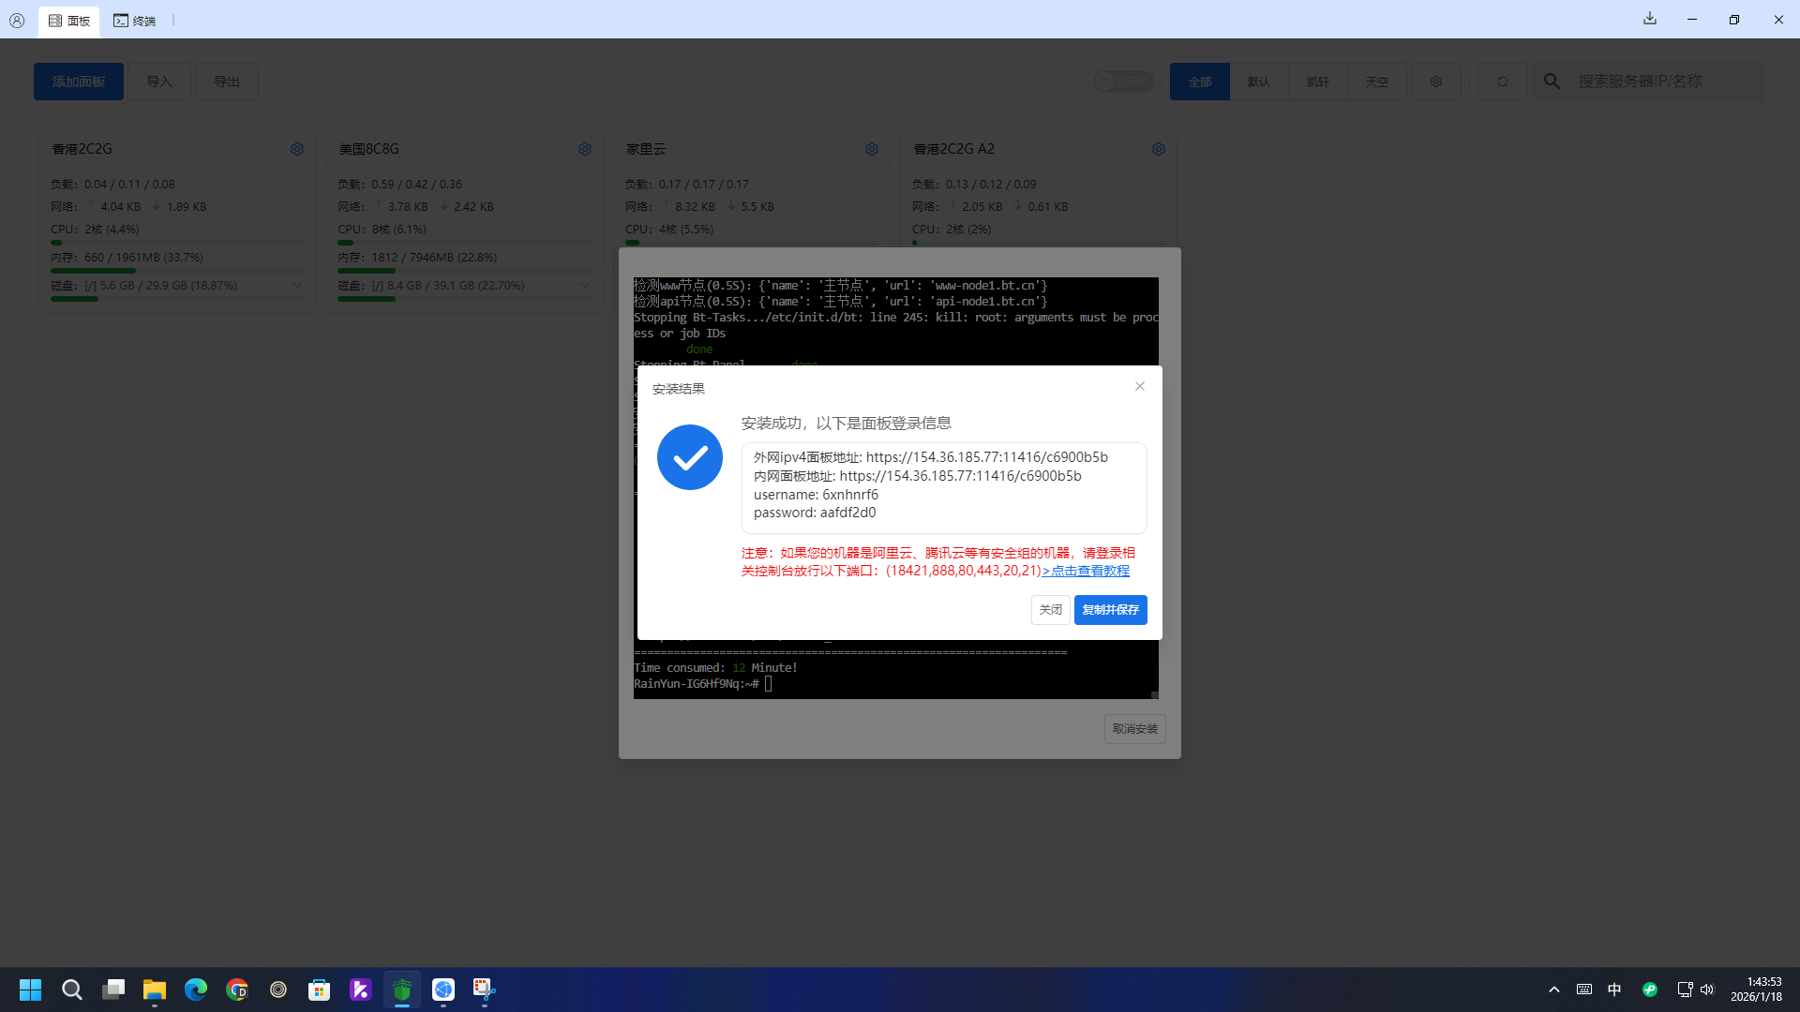Screen dimensions: 1800x1012
Task: Open settings gear of 香港2C2G A2 panel
Action: click(x=1159, y=149)
